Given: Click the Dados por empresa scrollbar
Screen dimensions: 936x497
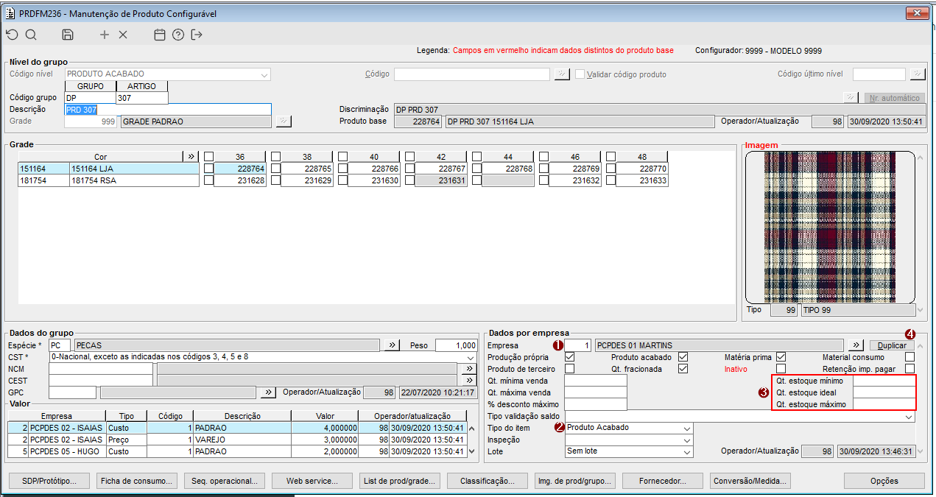Looking at the screenshot, I should click(x=921, y=399).
